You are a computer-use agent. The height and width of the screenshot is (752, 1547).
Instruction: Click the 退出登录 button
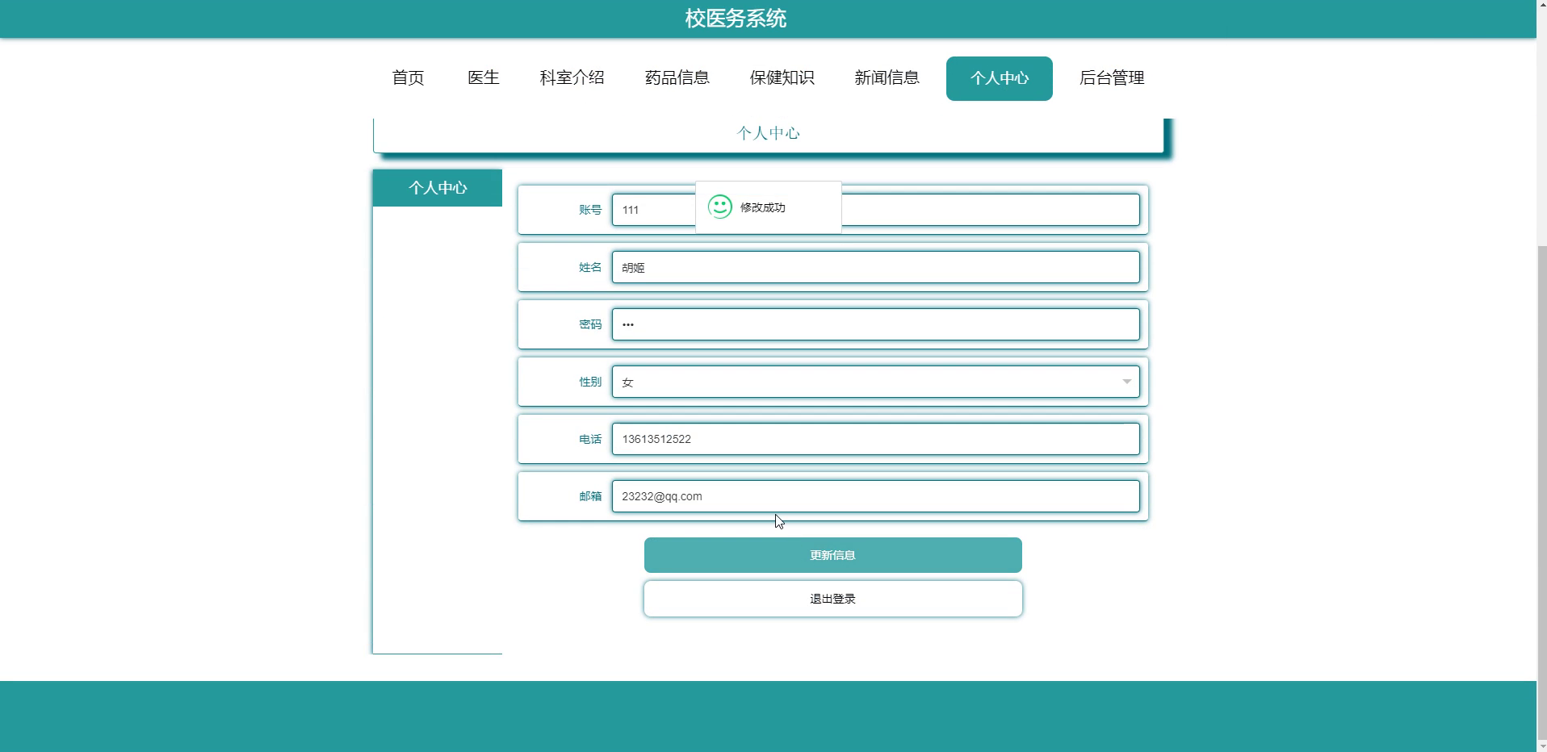(832, 599)
